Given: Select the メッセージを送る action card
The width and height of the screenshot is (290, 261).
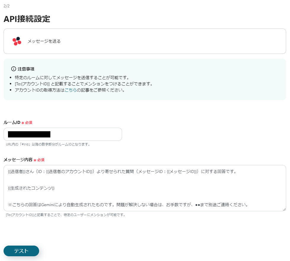Looking at the screenshot, I should pos(145,41).
